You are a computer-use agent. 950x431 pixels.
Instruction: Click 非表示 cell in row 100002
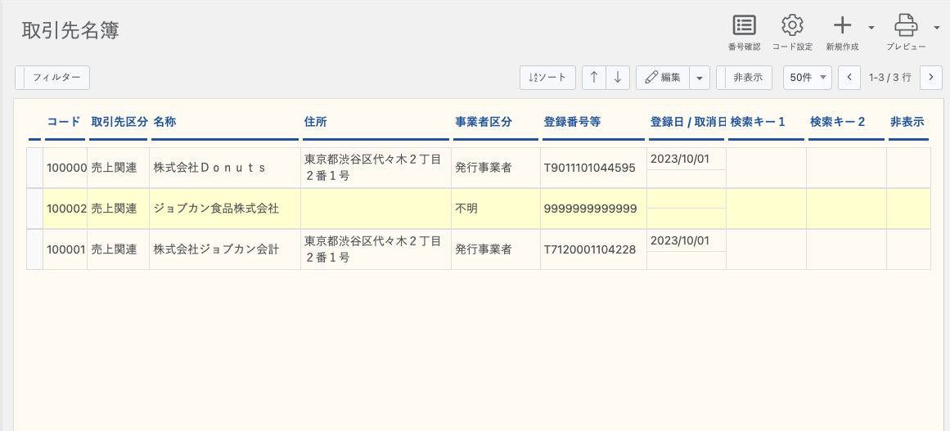pos(908,209)
